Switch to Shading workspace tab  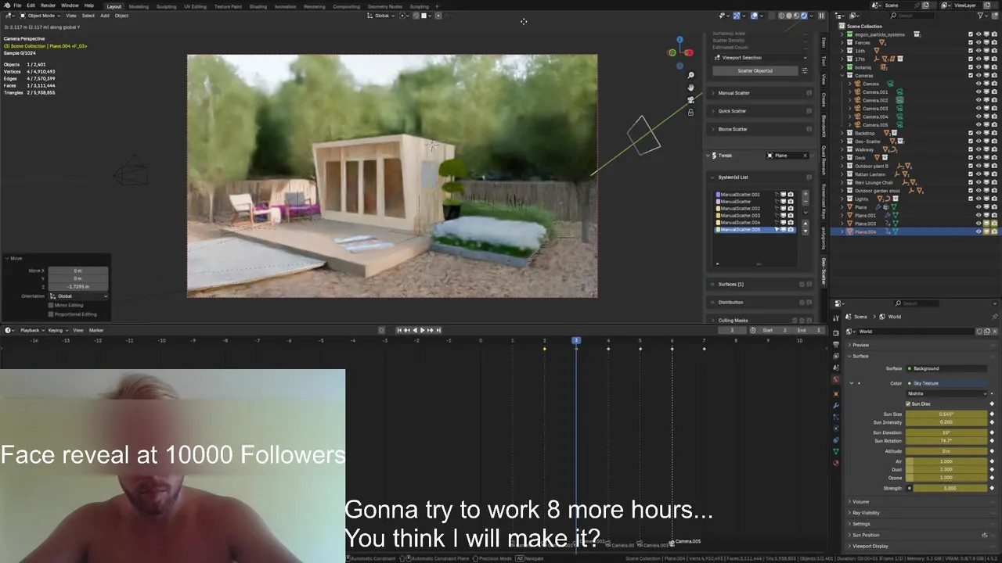[258, 6]
